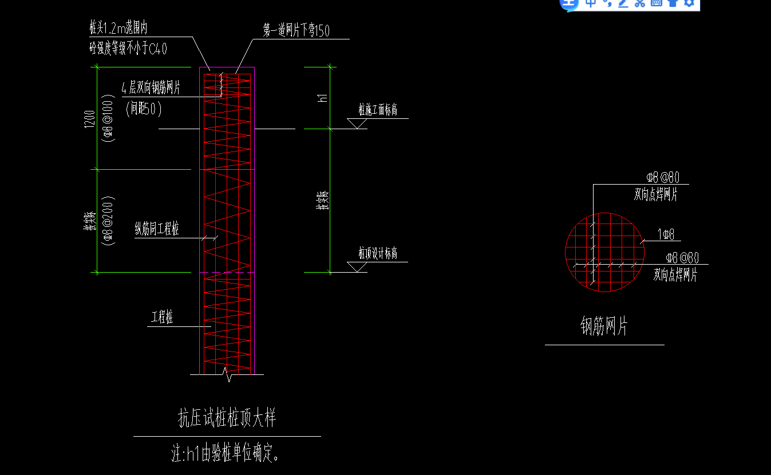Image resolution: width=771 pixels, height=475 pixels.
Task: Click the scissors screenshot icon in IME bar
Action: coord(640,3)
